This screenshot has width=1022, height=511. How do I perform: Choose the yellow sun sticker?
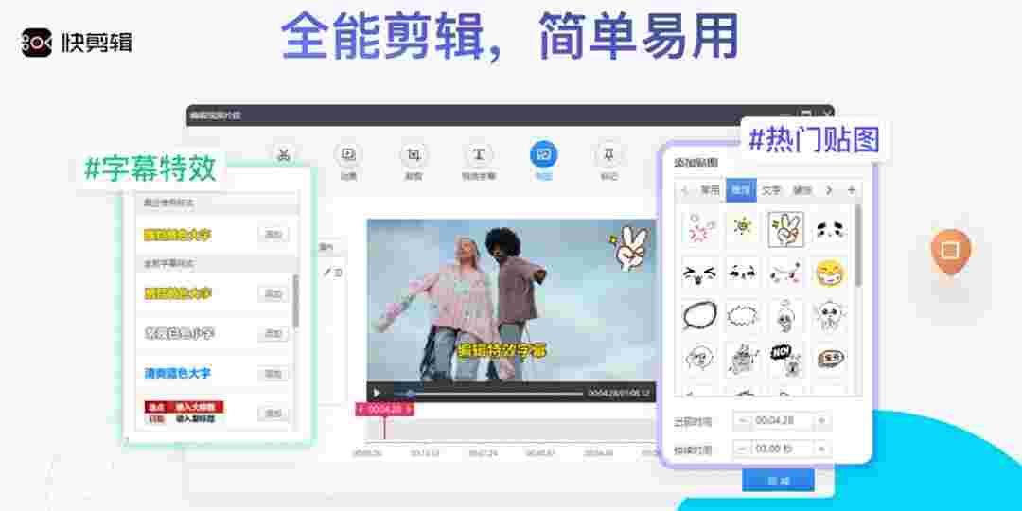[743, 228]
